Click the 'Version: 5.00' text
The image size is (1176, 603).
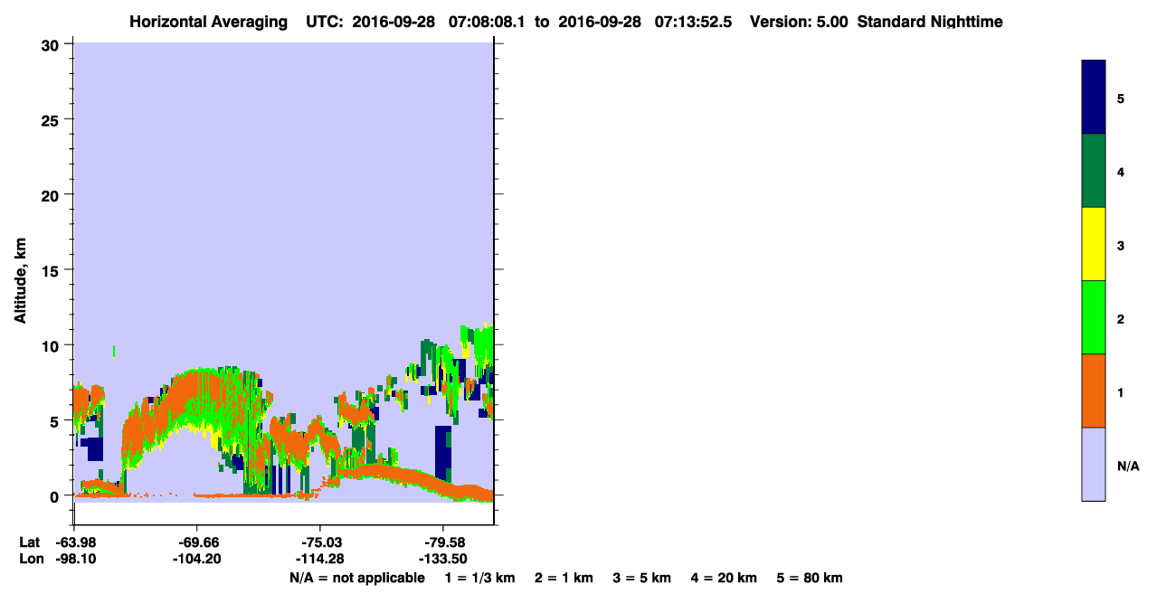(799, 22)
